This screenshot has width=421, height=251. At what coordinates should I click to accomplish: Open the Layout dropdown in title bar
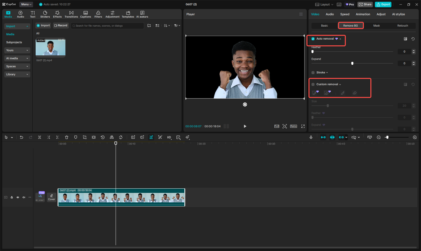tap(324, 5)
